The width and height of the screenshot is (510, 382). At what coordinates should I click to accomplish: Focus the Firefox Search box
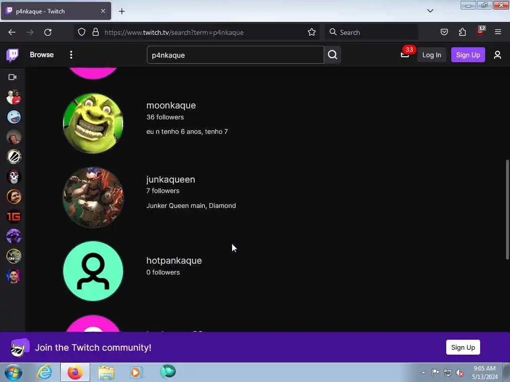click(372, 32)
